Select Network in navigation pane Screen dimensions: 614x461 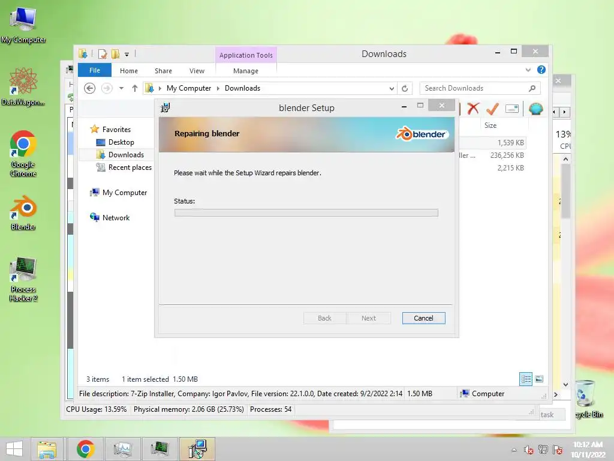116,217
